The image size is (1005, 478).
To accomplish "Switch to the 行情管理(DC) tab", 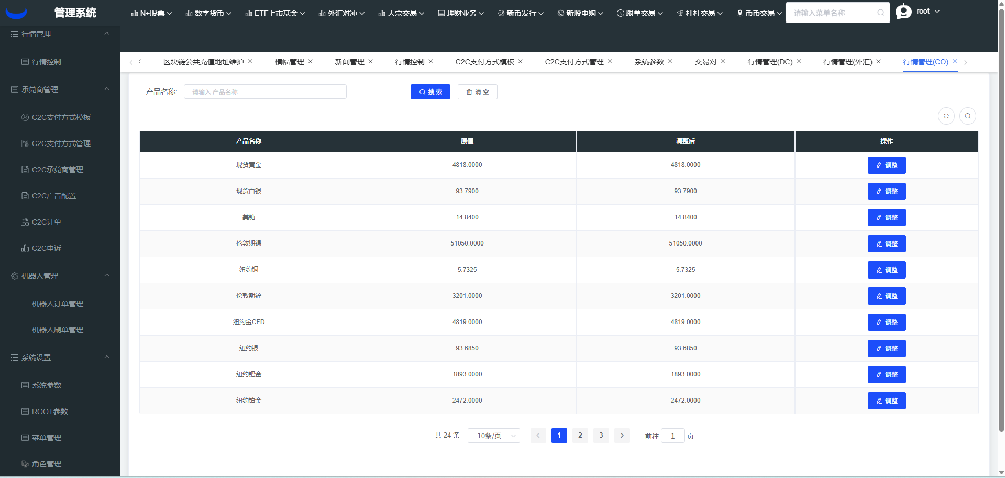I will click(770, 62).
